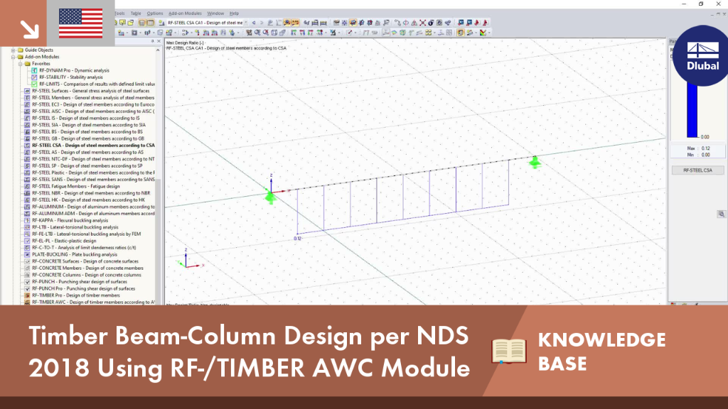728x409 pixels.
Task: Click the left green support node in model
Action: (x=270, y=197)
